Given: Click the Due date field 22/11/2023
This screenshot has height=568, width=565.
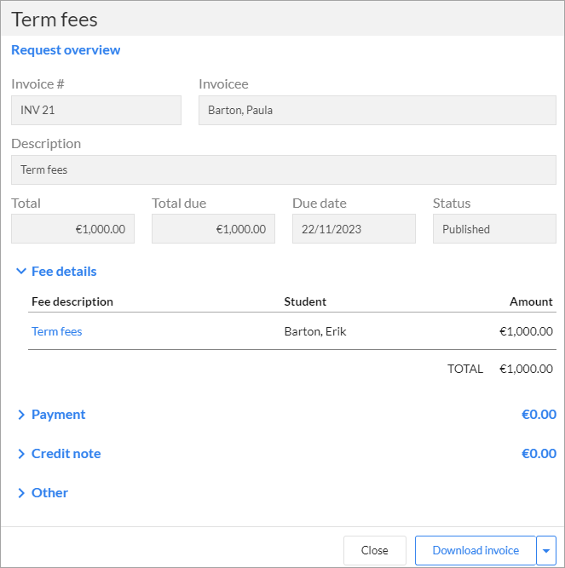Looking at the screenshot, I should click(x=354, y=228).
